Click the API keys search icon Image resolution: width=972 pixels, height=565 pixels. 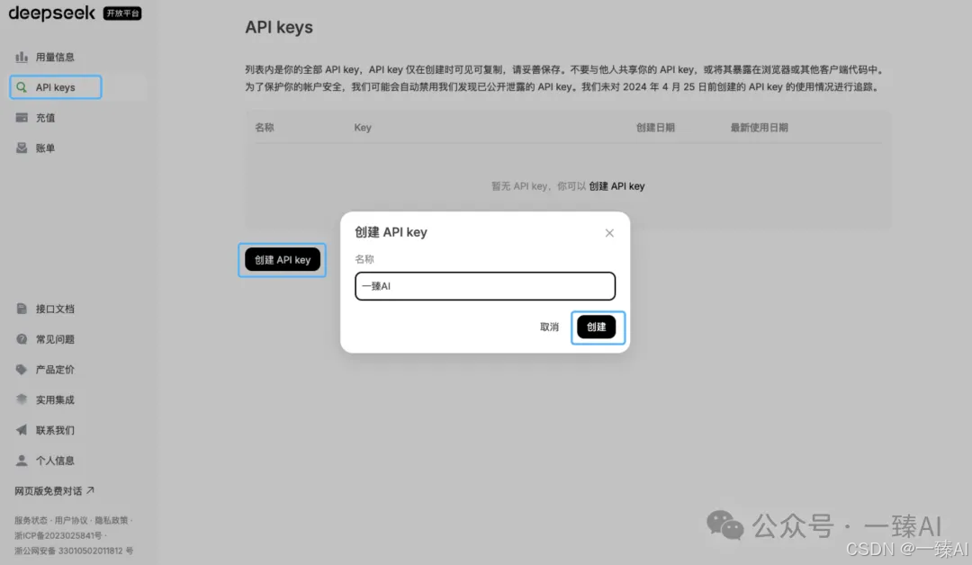point(22,87)
